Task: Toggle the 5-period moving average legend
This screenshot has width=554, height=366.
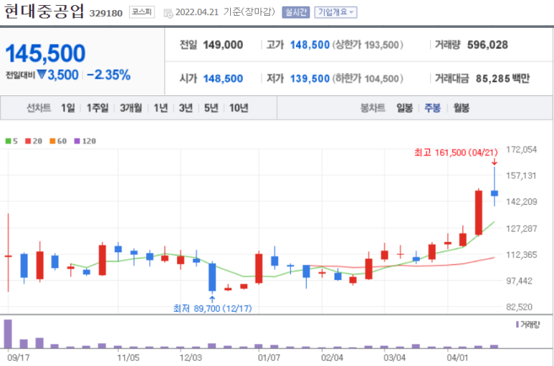Action: click(12, 141)
